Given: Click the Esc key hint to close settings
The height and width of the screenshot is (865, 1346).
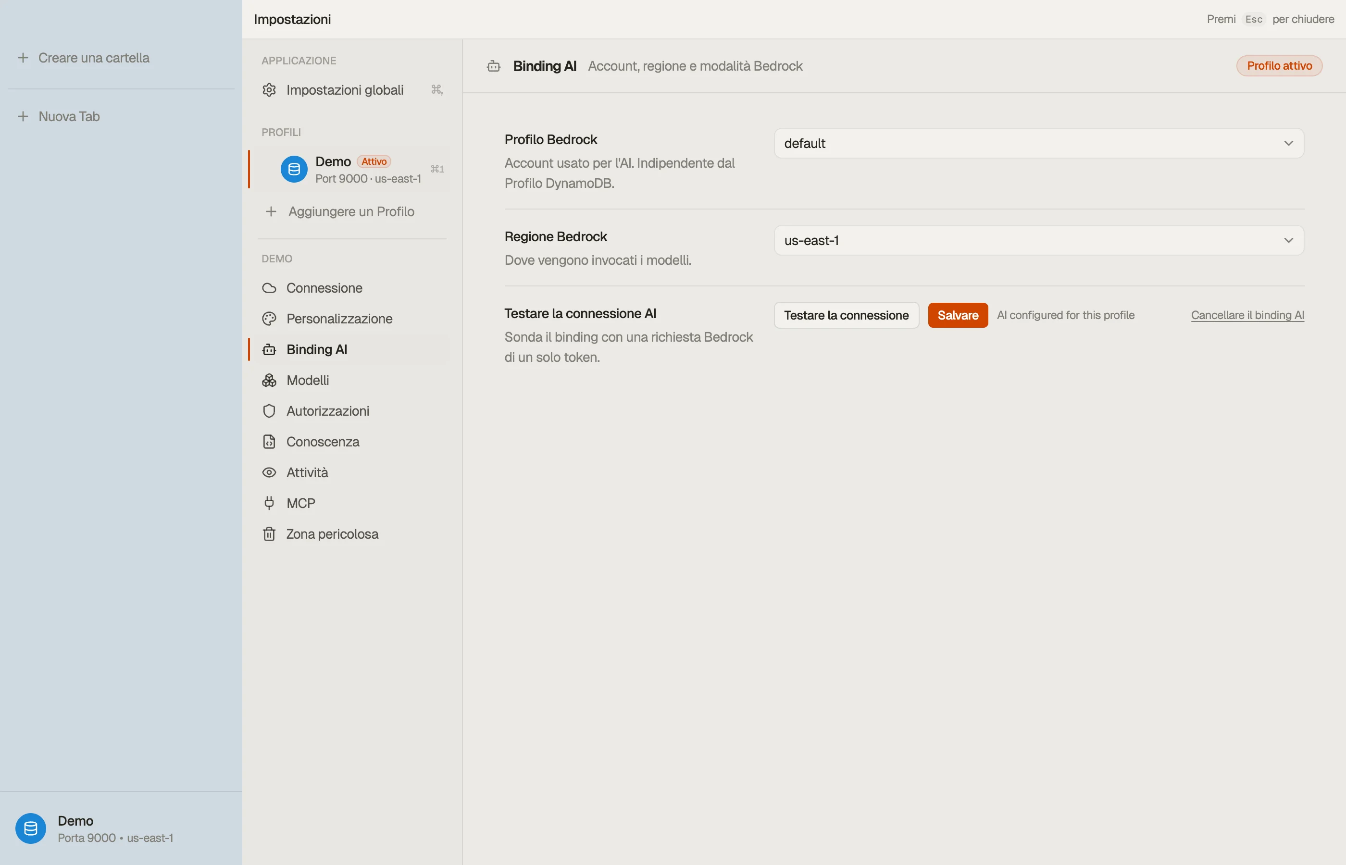Looking at the screenshot, I should [1254, 19].
